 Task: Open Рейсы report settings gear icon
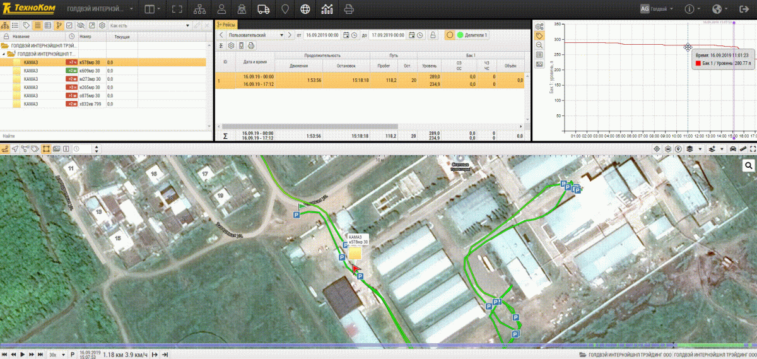(232, 45)
